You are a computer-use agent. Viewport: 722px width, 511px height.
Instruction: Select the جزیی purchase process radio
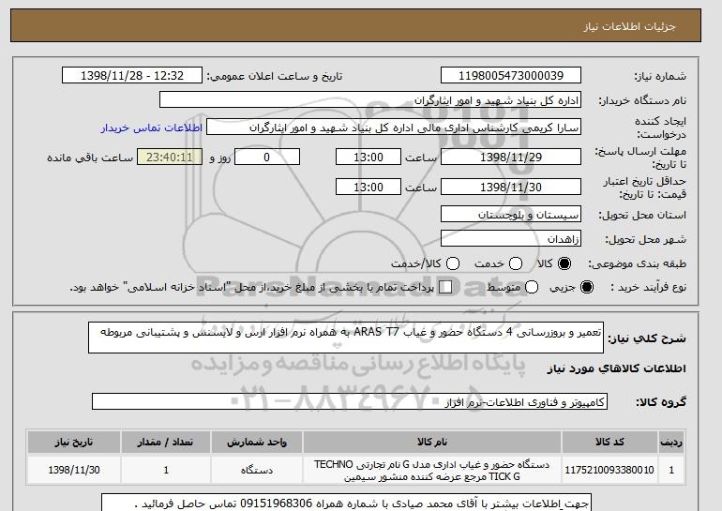click(x=587, y=287)
